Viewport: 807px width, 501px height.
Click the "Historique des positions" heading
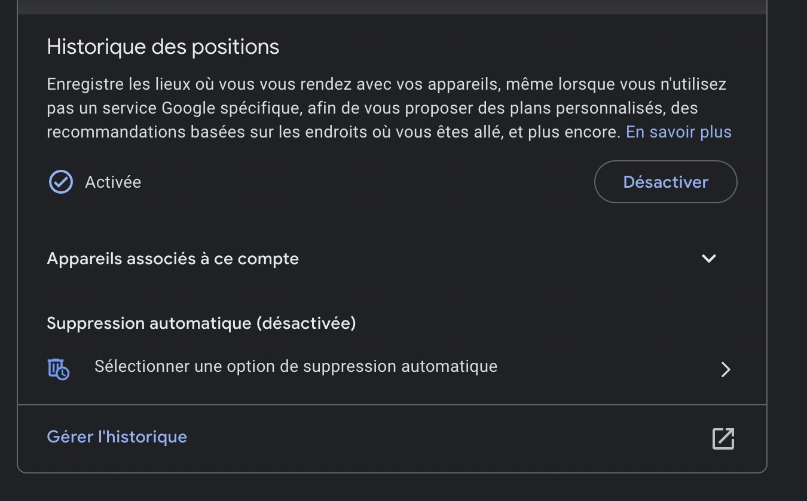(163, 47)
